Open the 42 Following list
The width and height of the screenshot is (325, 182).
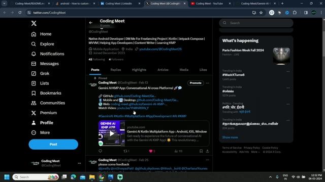coord(96,60)
